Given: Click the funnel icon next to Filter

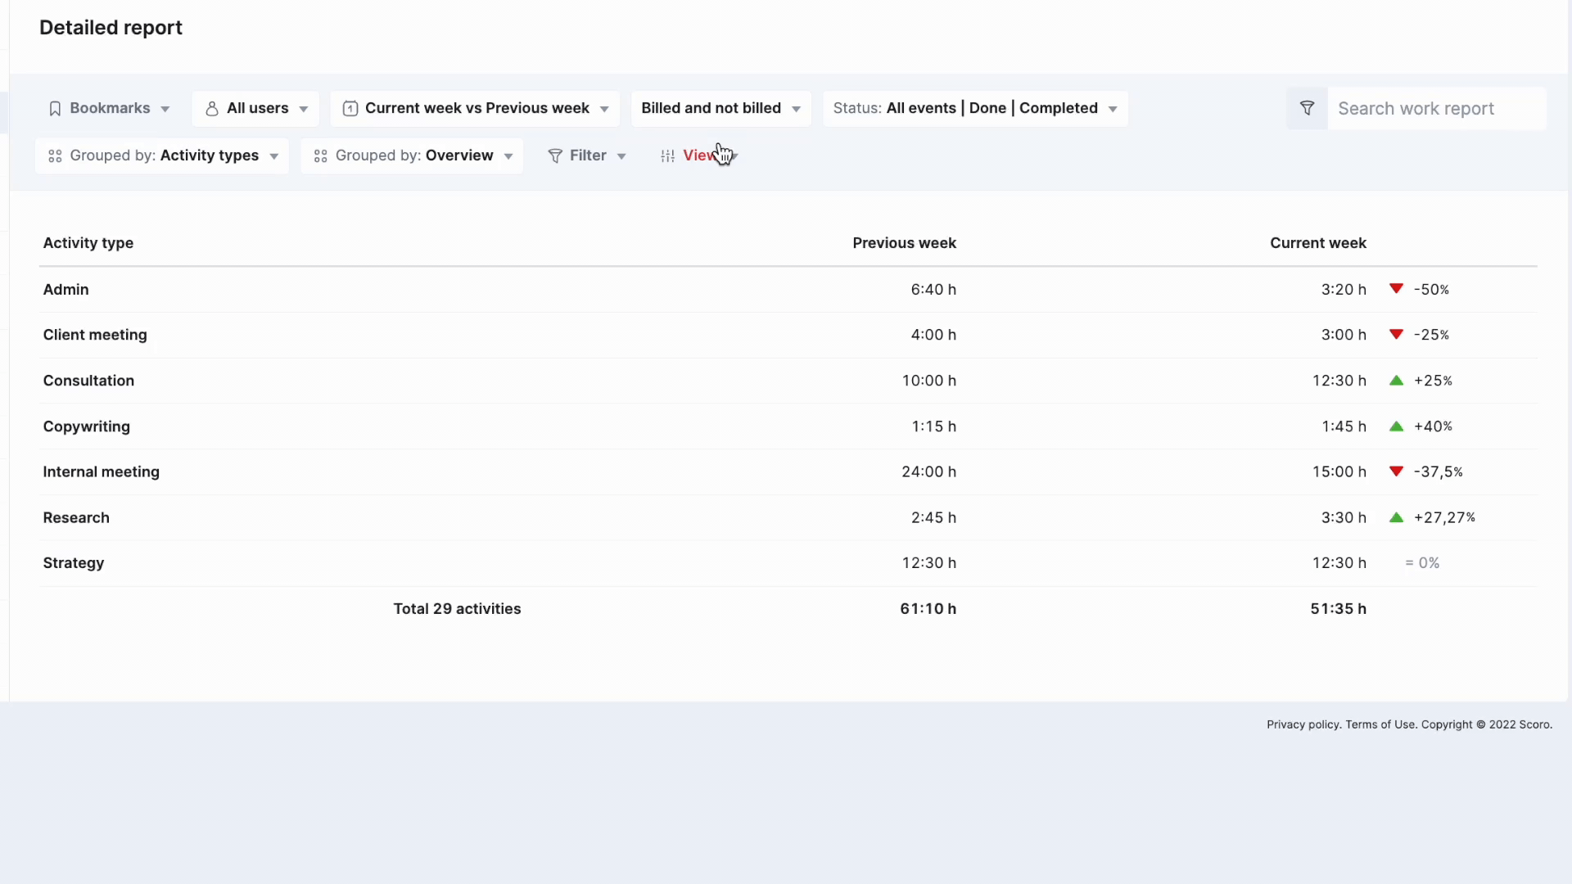Looking at the screenshot, I should tap(555, 156).
